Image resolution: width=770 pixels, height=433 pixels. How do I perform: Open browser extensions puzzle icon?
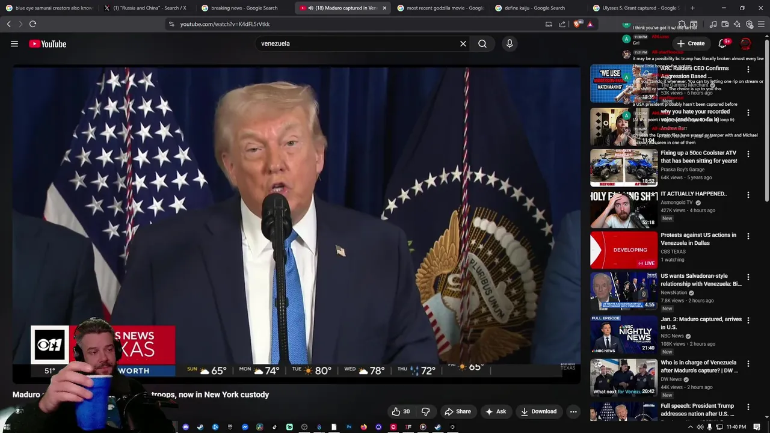pos(682,24)
